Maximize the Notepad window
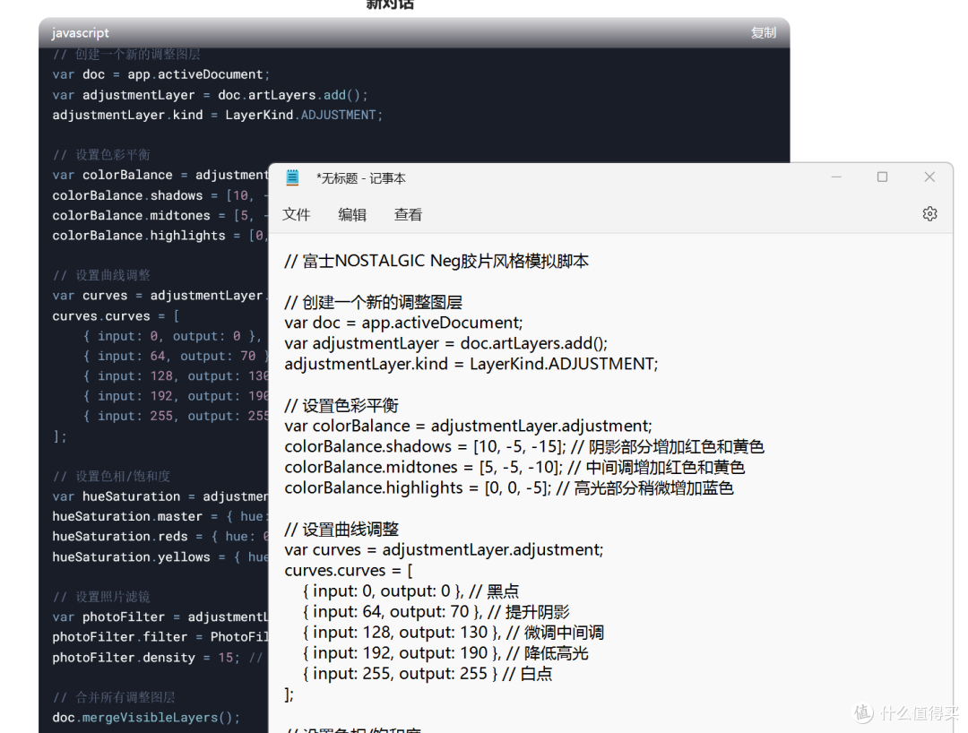The height and width of the screenshot is (733, 968). click(x=882, y=177)
